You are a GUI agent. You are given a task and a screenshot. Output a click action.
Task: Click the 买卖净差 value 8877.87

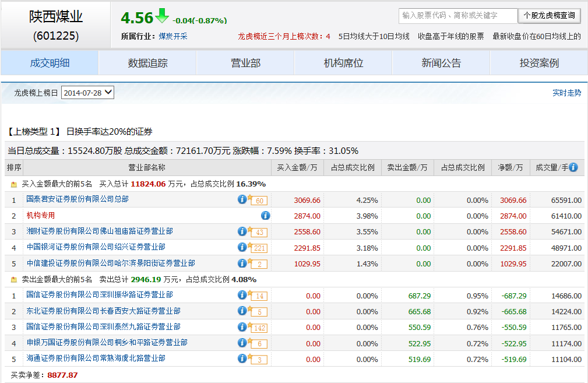coord(62,375)
